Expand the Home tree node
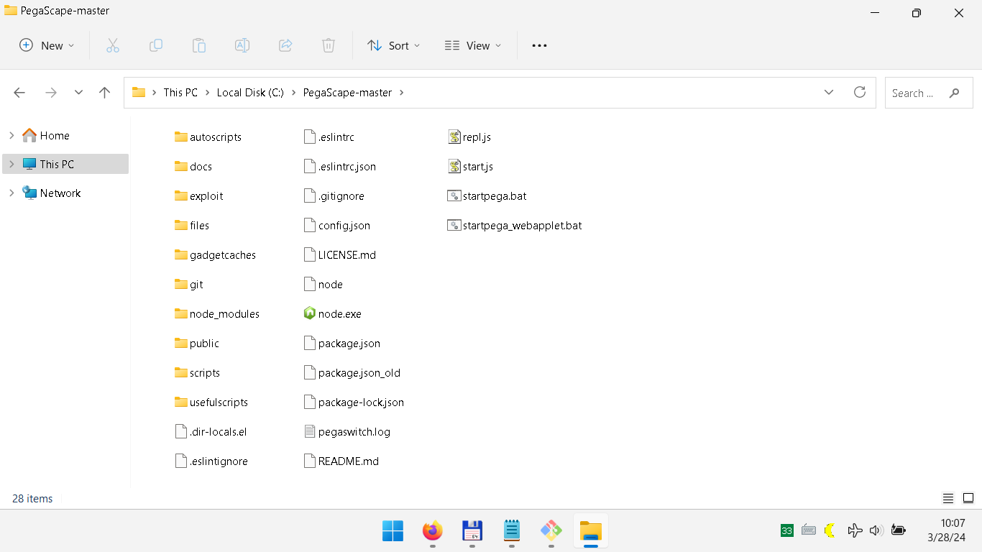This screenshot has width=982, height=552. tap(12, 135)
